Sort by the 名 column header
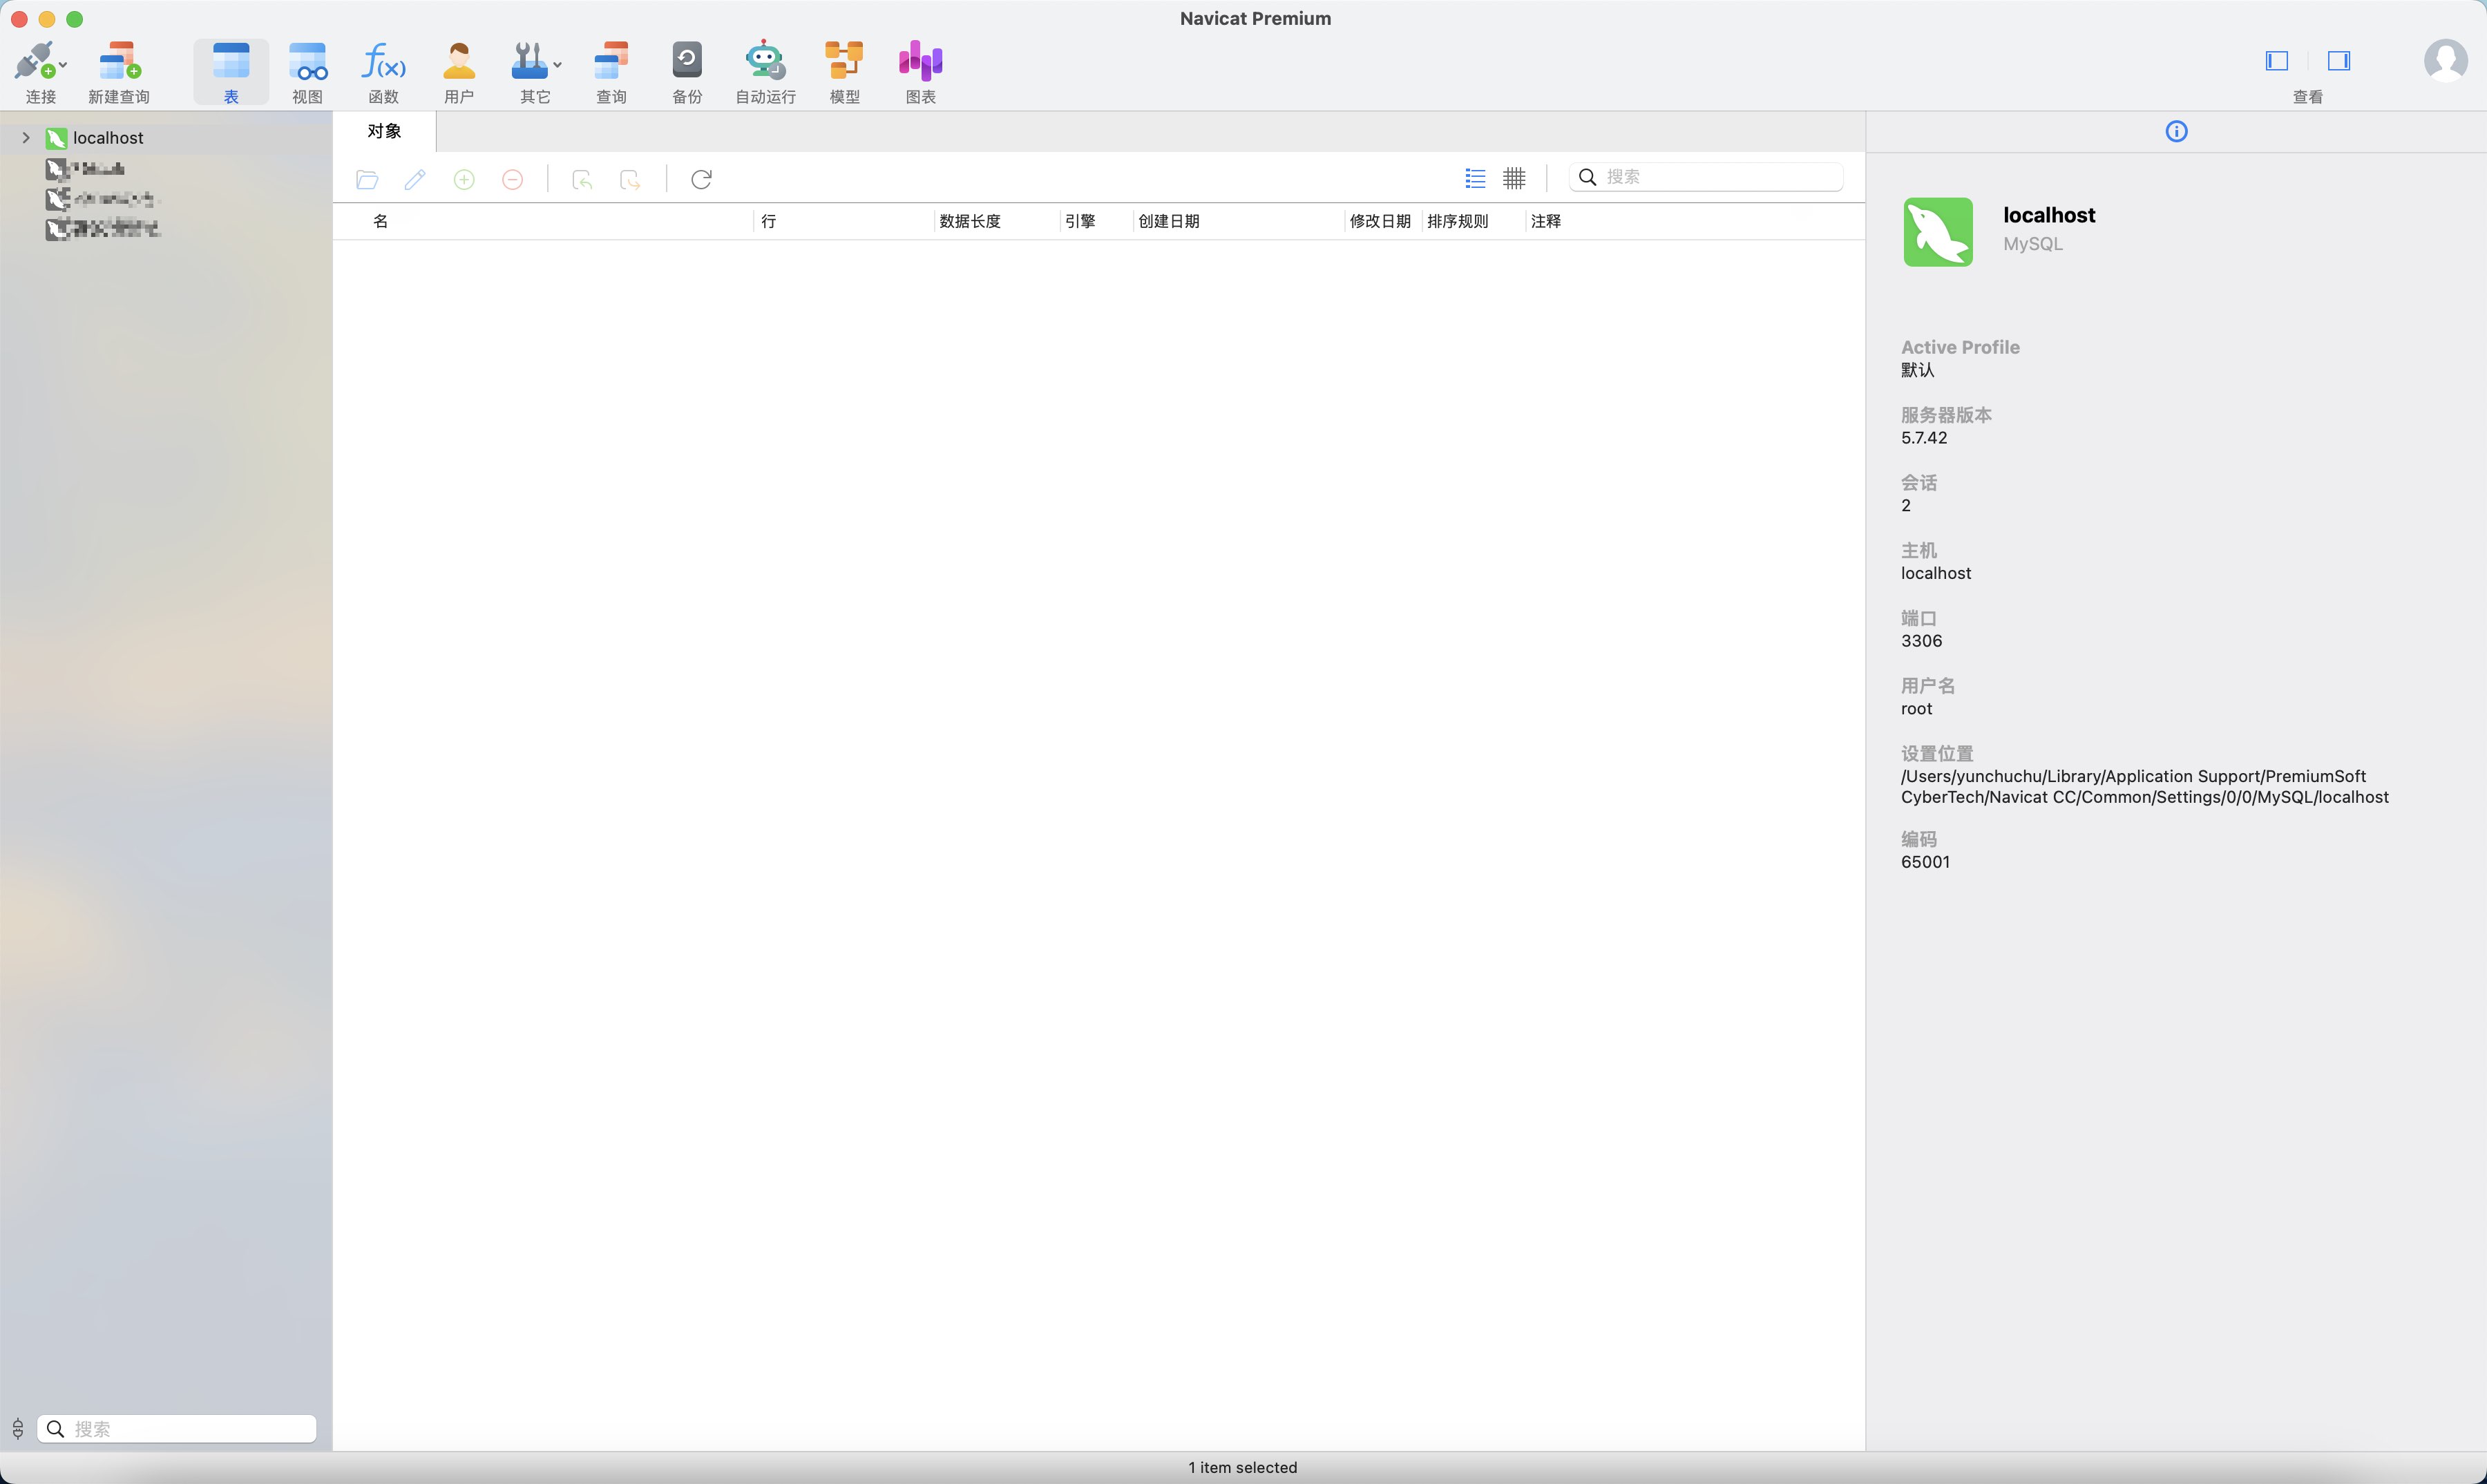 [380, 221]
